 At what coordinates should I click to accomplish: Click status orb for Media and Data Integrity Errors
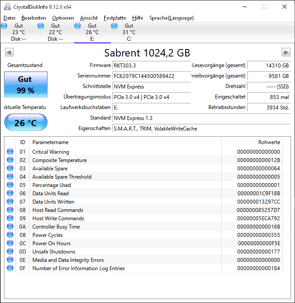tap(10, 260)
